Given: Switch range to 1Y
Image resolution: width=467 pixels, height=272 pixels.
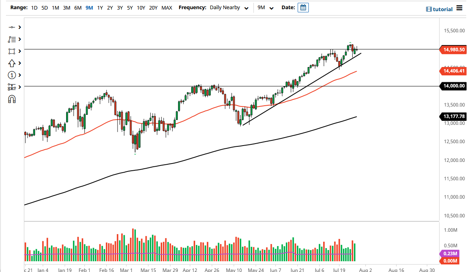Looking at the screenshot, I should click(x=100, y=7).
